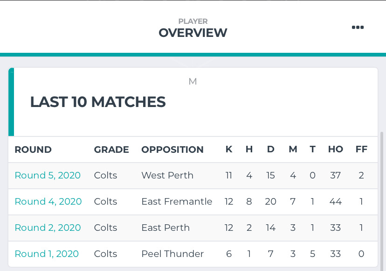Click the T tackles column header
The width and height of the screenshot is (386, 271).
312,150
